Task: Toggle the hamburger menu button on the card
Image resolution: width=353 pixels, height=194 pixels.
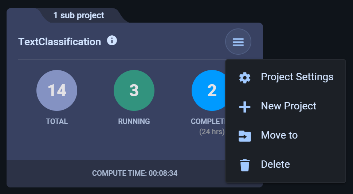Action: point(238,42)
